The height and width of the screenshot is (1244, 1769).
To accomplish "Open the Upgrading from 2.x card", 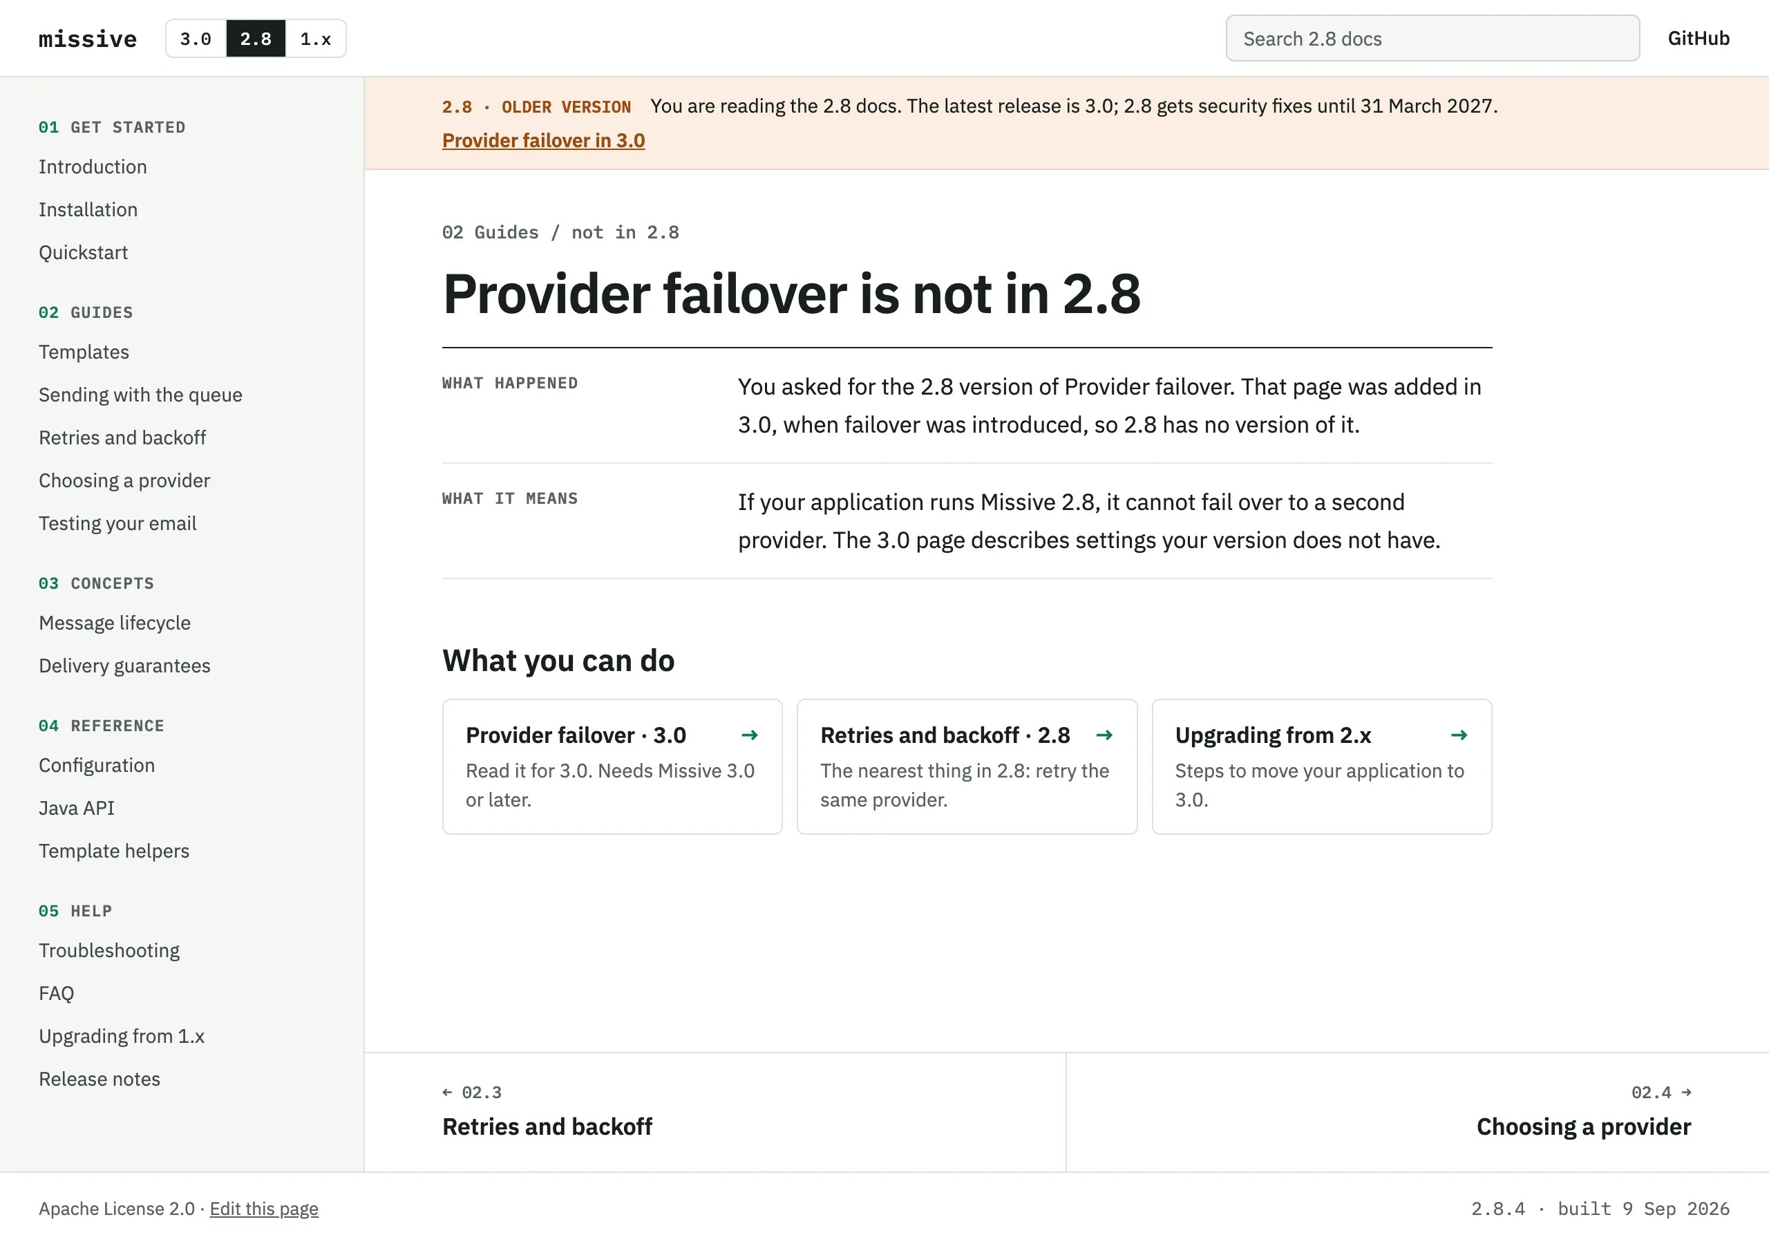I will click(x=1322, y=767).
